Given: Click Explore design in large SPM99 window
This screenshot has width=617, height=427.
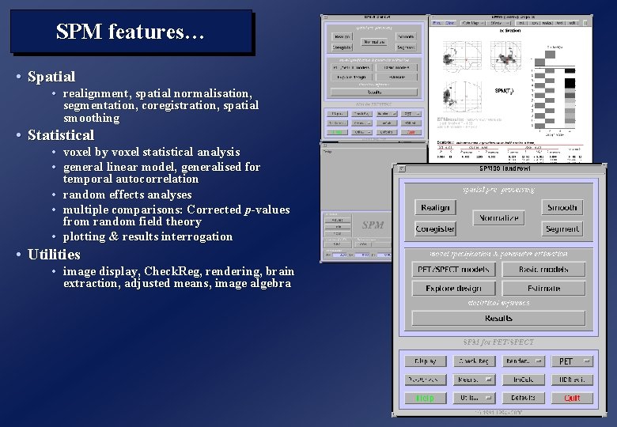Looking at the screenshot, I should [453, 288].
